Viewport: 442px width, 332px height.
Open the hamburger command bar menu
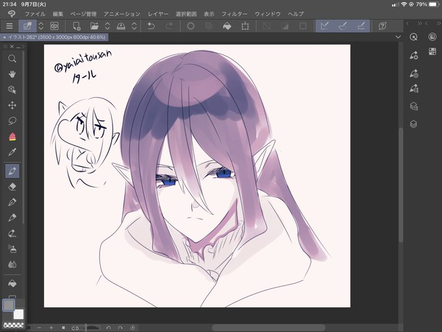[9, 26]
